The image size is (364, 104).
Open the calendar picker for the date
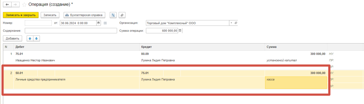98,23
